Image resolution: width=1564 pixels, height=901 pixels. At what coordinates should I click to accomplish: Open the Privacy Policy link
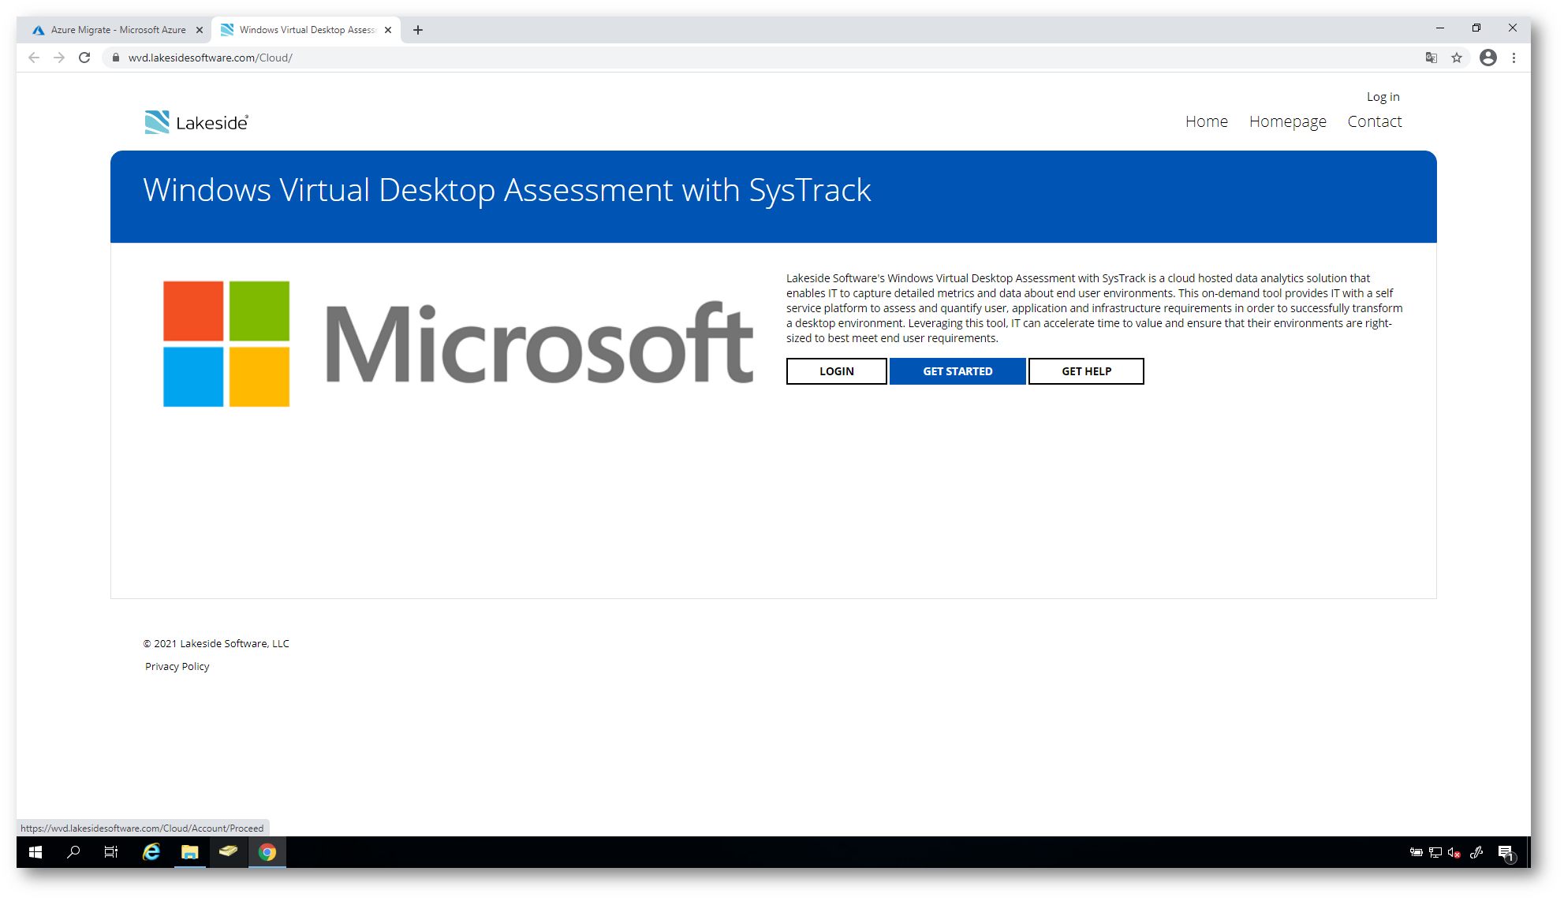tap(177, 666)
